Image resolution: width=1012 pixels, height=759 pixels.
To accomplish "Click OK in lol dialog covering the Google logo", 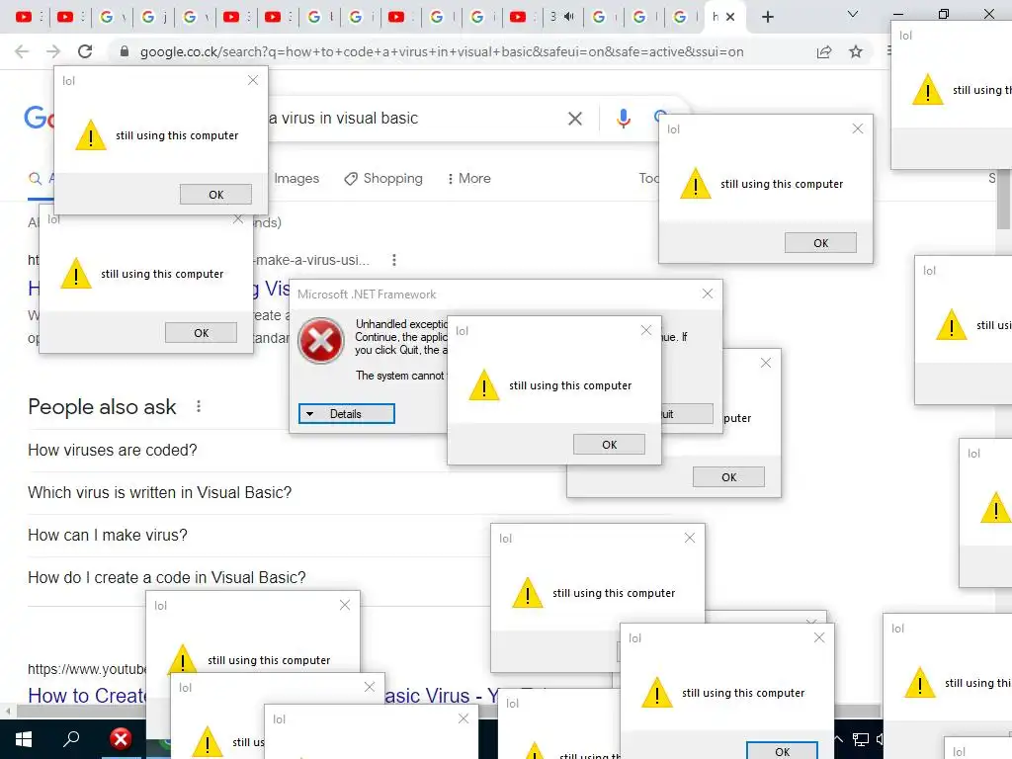I will point(215,195).
